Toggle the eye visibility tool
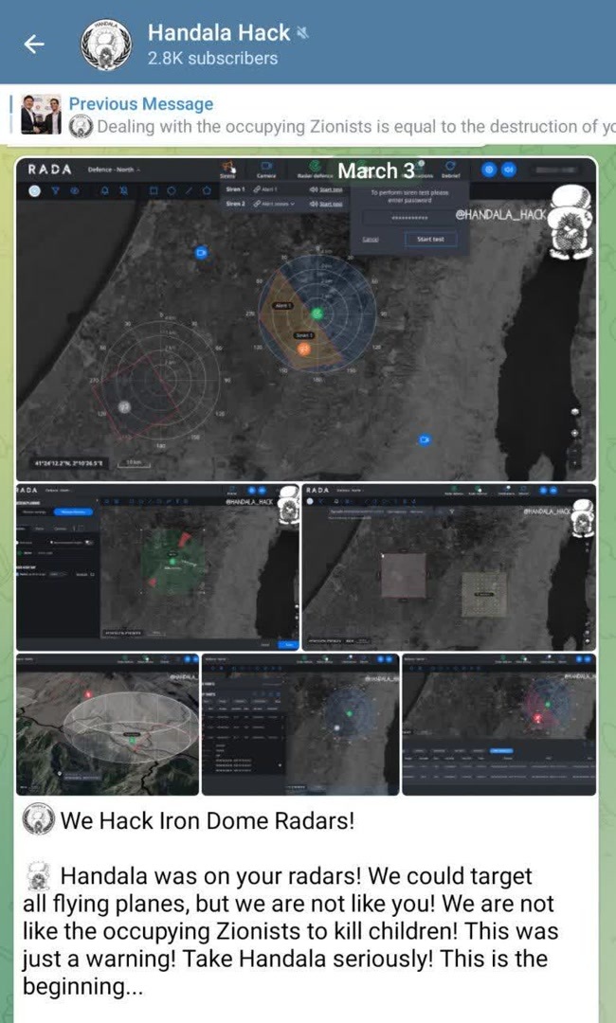 tap(74, 190)
